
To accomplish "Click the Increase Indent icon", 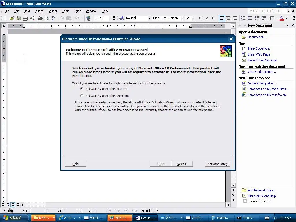I will [264, 18].
